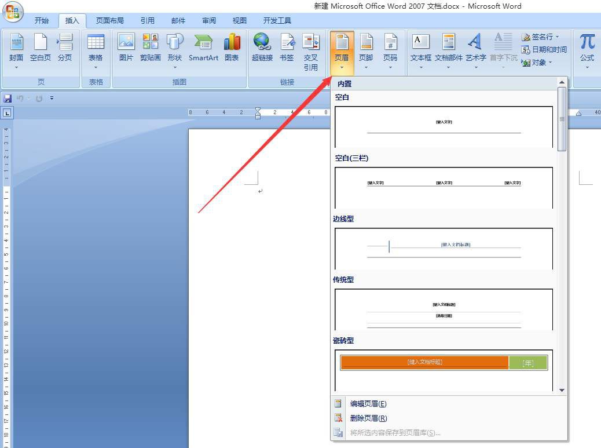Switch to the Home (开始) tab
The height and width of the screenshot is (448, 601).
(x=41, y=21)
